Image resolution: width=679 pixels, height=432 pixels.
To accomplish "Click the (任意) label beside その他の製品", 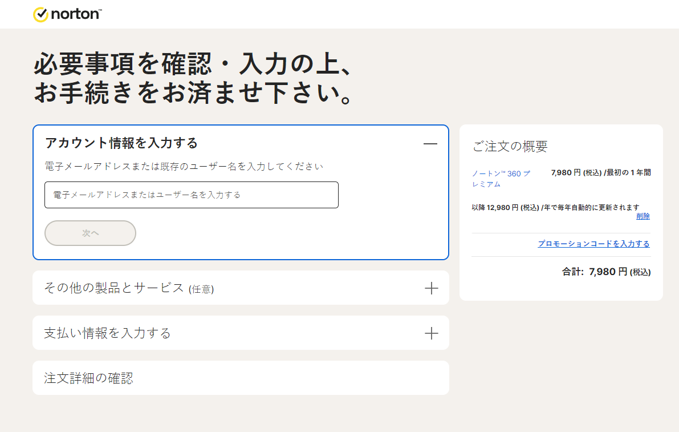I will [201, 289].
